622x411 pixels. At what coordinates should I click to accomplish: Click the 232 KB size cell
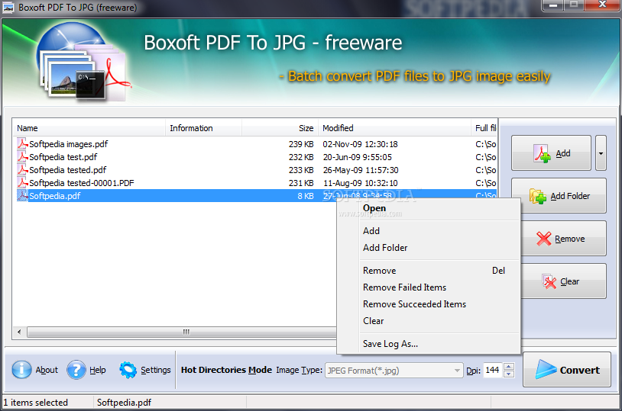(301, 157)
